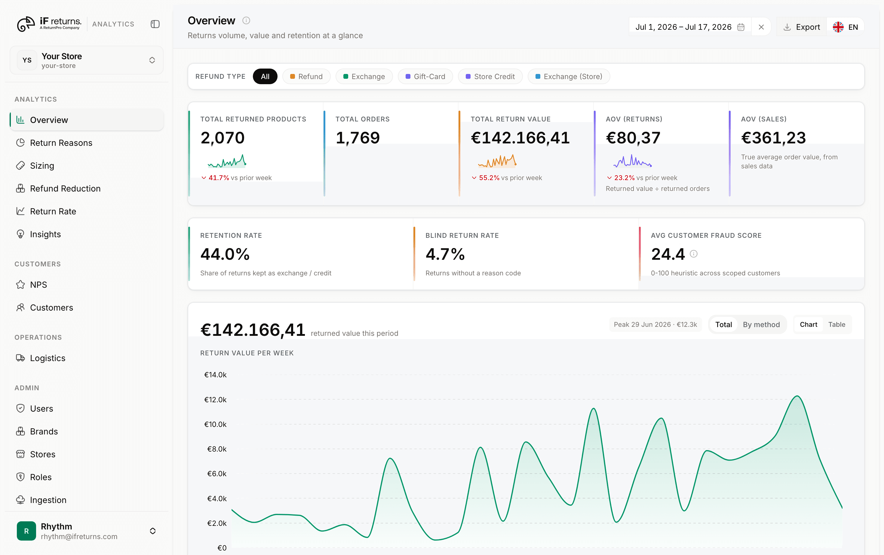Click the Total Returned Products sparkline
This screenshot has height=555, width=884.
(227, 161)
